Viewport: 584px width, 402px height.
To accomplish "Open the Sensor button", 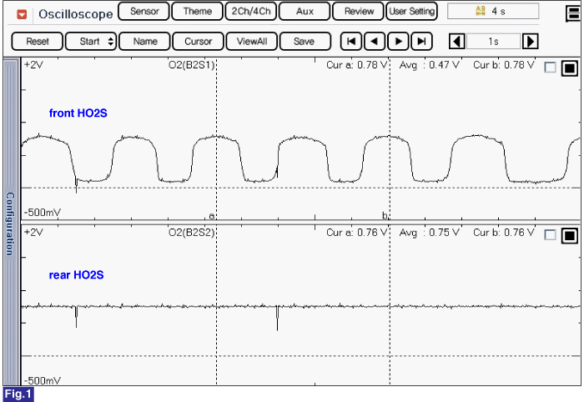I will pyautogui.click(x=144, y=11).
